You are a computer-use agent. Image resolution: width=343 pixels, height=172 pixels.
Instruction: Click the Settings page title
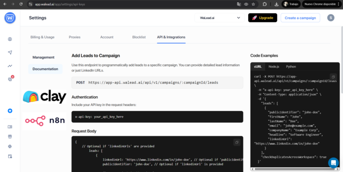(x=38, y=18)
